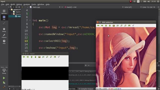Click the plus zoom button in output pane
This screenshot has width=160, height=90.
[86, 65]
